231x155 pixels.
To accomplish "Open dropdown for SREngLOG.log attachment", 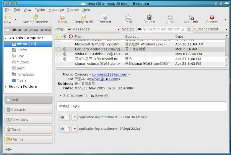I will pyautogui.click(x=75, y=129).
